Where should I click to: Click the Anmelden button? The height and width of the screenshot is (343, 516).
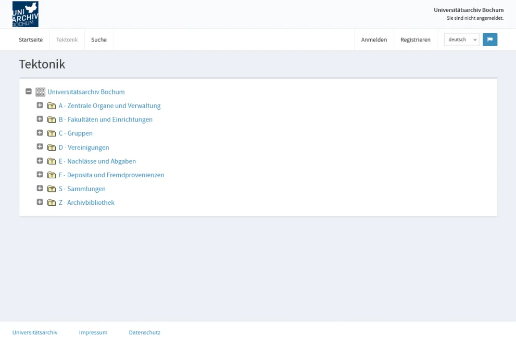(x=374, y=39)
